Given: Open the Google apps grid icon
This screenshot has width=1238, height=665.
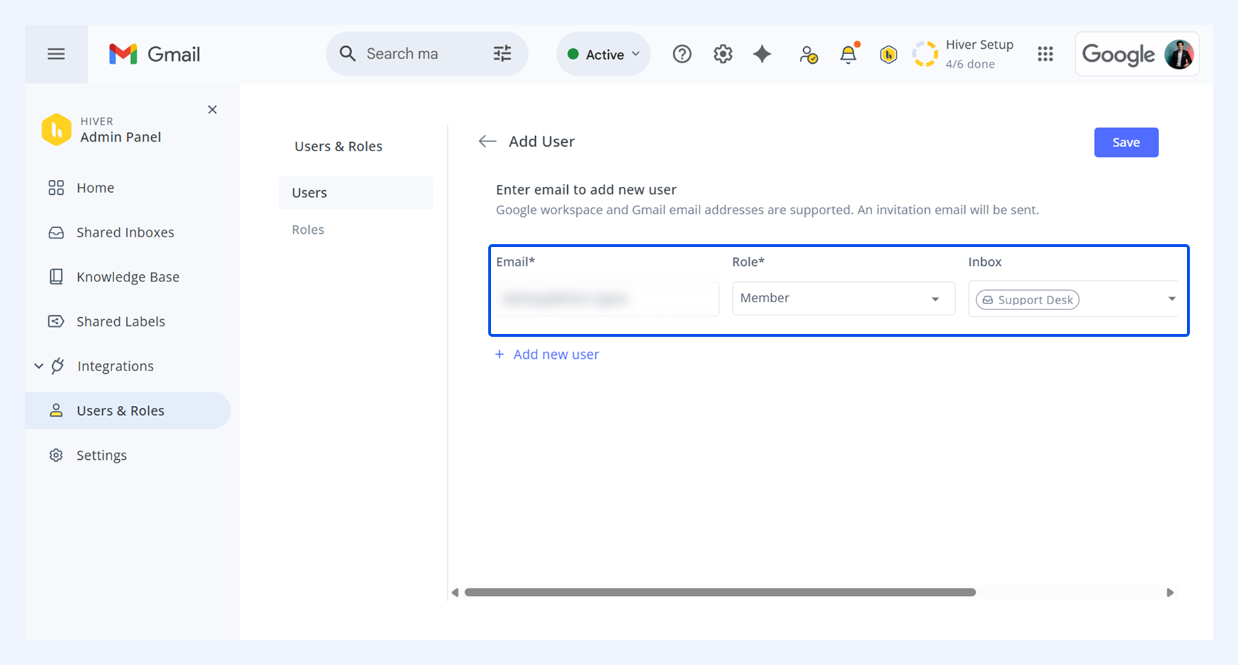Looking at the screenshot, I should [1045, 54].
